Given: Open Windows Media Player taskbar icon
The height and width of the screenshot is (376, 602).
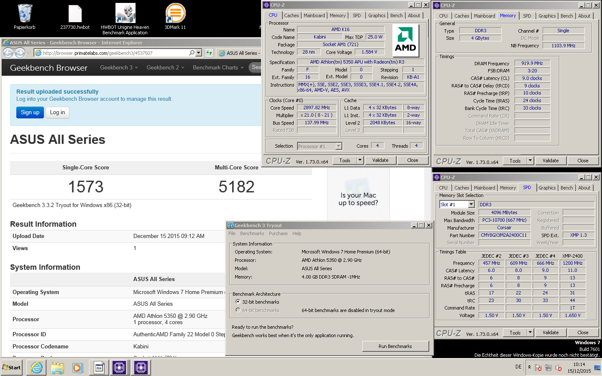Looking at the screenshot, I should tap(77, 368).
